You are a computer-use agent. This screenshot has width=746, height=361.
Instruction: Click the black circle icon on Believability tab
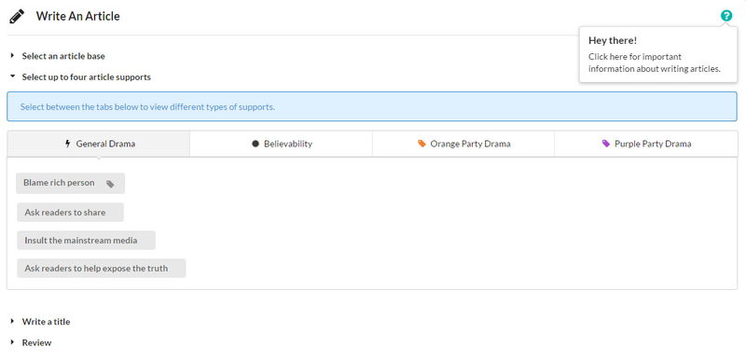[256, 144]
